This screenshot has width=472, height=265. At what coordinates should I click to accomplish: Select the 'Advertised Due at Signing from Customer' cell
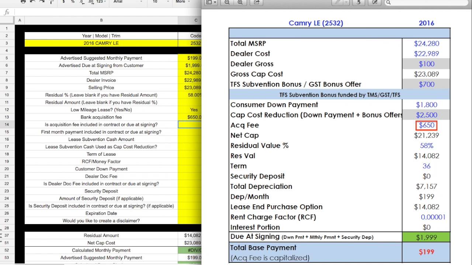pyautogui.click(x=101, y=65)
